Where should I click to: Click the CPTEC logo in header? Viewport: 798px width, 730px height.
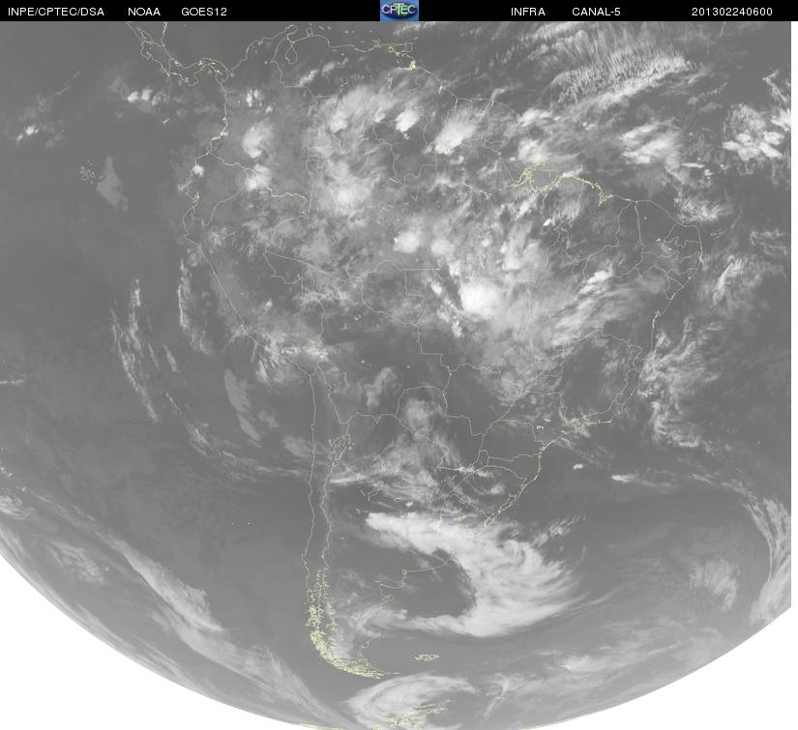click(x=399, y=11)
